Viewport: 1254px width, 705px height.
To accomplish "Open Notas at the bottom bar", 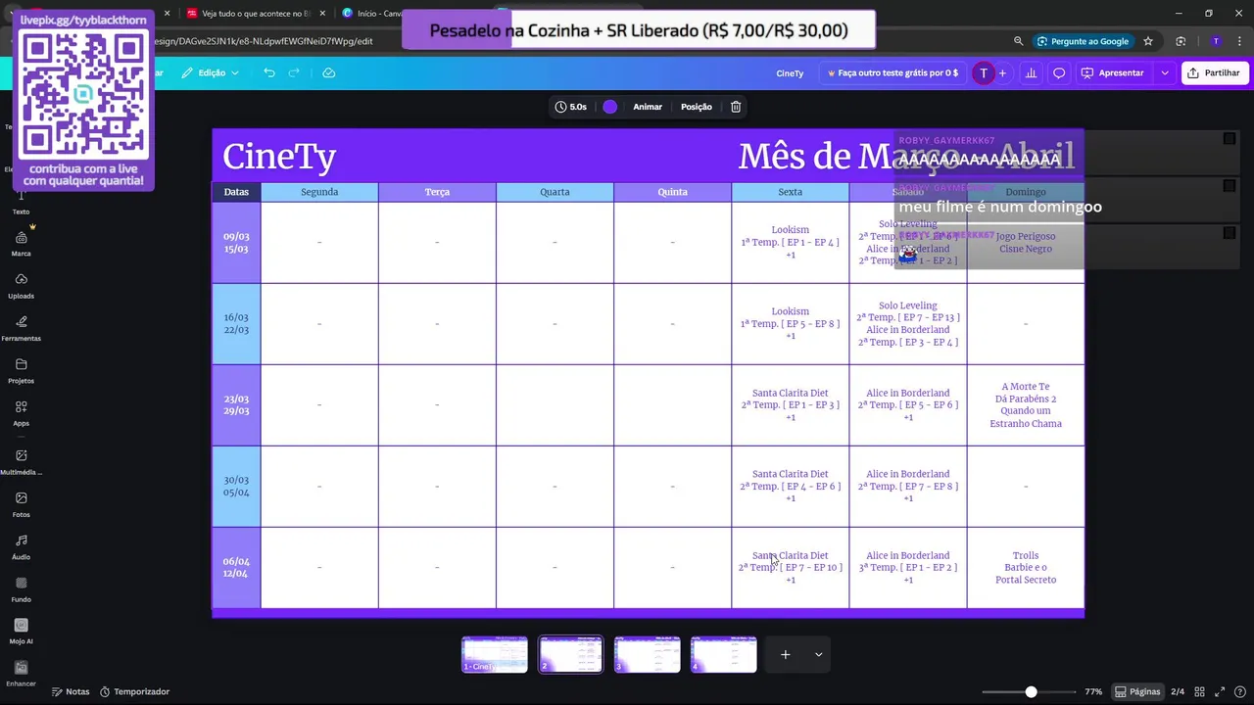I will (71, 691).
